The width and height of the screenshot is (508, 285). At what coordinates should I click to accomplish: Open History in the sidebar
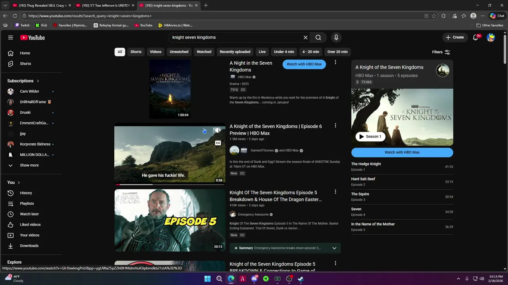[31, 193]
